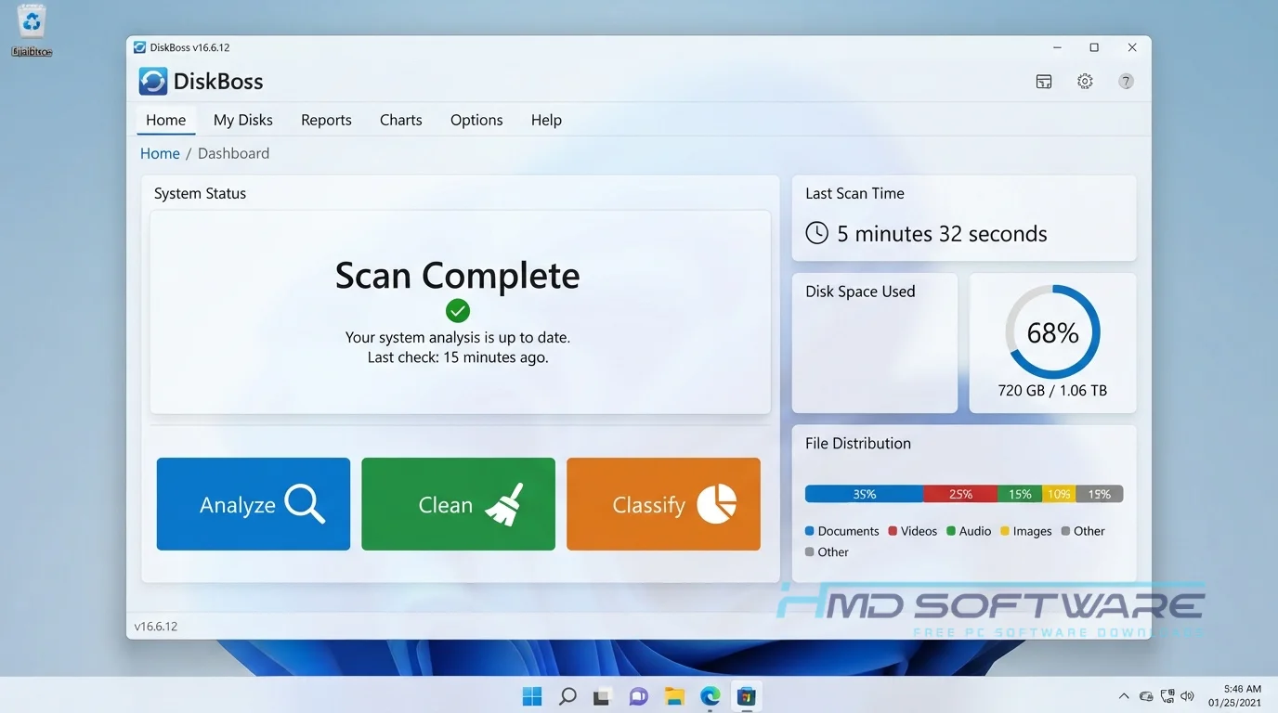Click the Scan Complete status card
The height and width of the screenshot is (713, 1278).
point(461,312)
